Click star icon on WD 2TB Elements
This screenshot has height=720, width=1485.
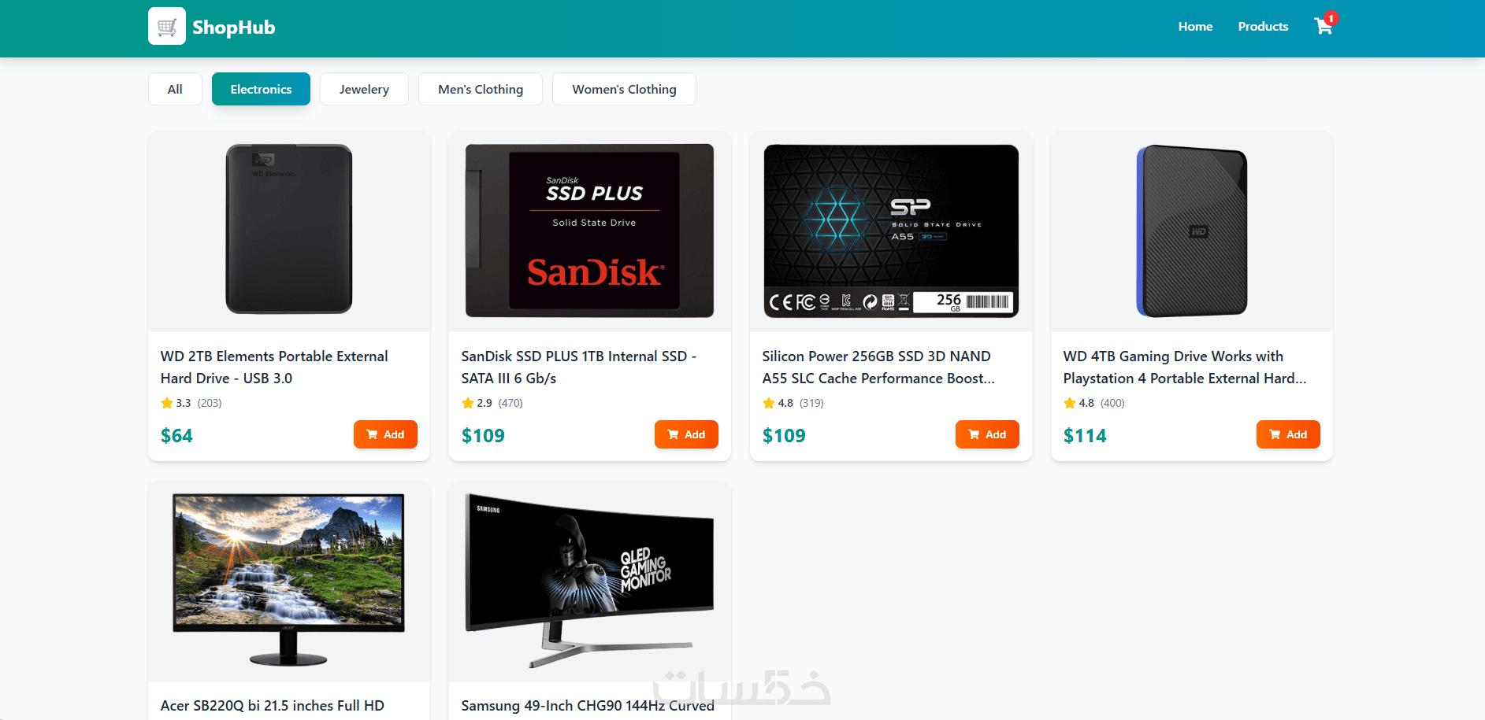click(x=167, y=403)
